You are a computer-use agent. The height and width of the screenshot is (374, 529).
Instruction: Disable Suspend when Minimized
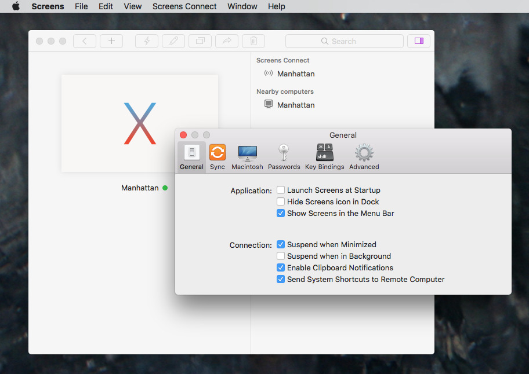281,244
